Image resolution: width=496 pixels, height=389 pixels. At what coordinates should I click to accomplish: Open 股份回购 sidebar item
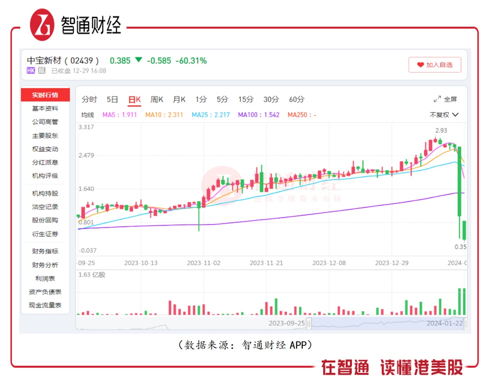[x=45, y=220]
